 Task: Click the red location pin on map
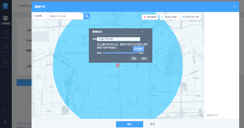[x=118, y=65]
